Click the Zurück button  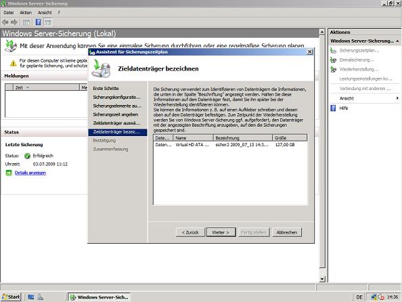(190, 232)
